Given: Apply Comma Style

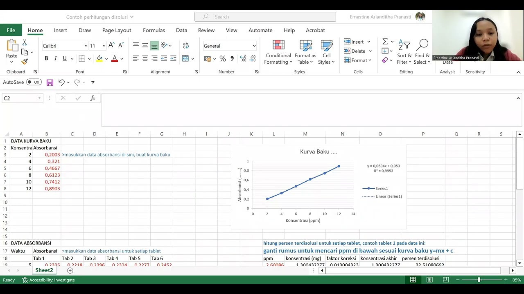Looking at the screenshot, I should [x=232, y=59].
